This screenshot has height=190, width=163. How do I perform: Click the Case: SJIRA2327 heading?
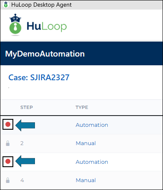(39, 77)
